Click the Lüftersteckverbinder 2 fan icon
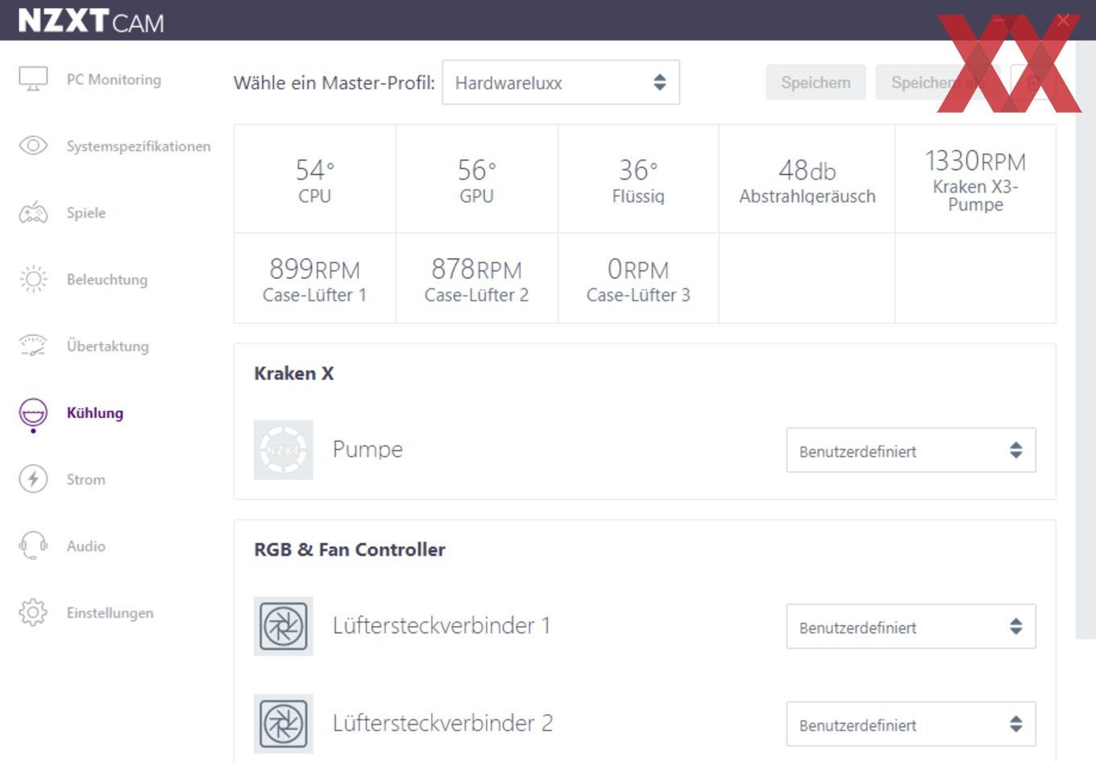The width and height of the screenshot is (1096, 762). pos(284,723)
